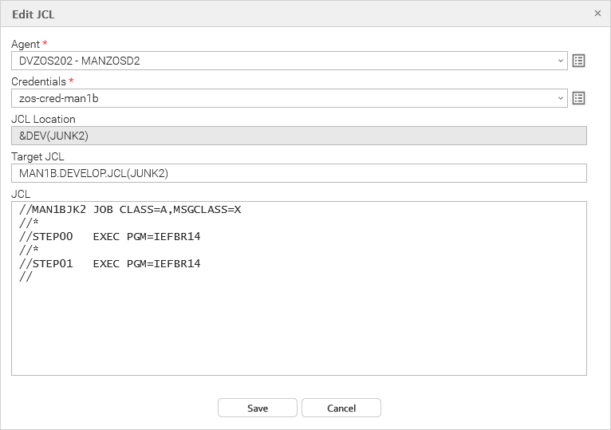Open the Agent list icon
This screenshot has height=430, width=611.
coord(579,61)
